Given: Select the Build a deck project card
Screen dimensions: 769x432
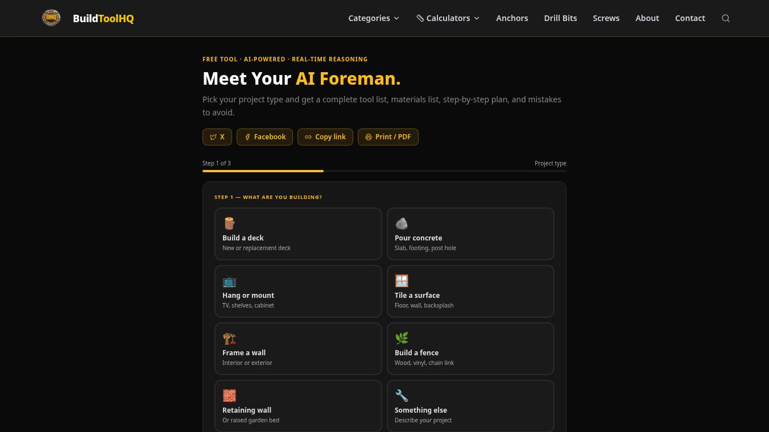Looking at the screenshot, I should click(298, 234).
